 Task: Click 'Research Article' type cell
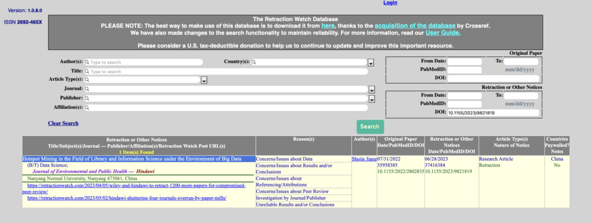click(x=496, y=159)
